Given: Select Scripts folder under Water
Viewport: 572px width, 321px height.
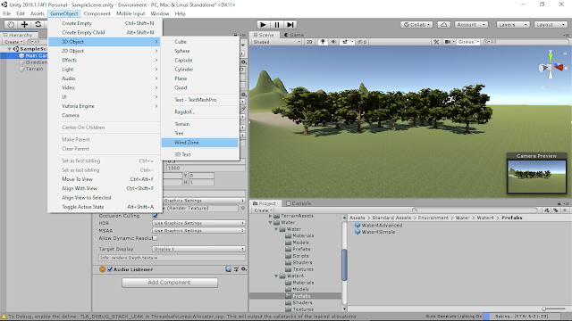Looking at the screenshot, I should [x=300, y=256].
